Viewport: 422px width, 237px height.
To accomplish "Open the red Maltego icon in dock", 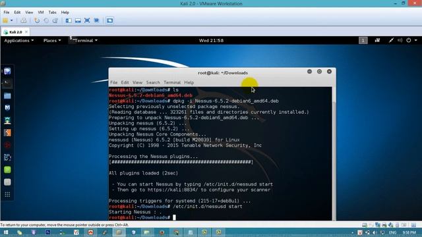I will point(7,145).
